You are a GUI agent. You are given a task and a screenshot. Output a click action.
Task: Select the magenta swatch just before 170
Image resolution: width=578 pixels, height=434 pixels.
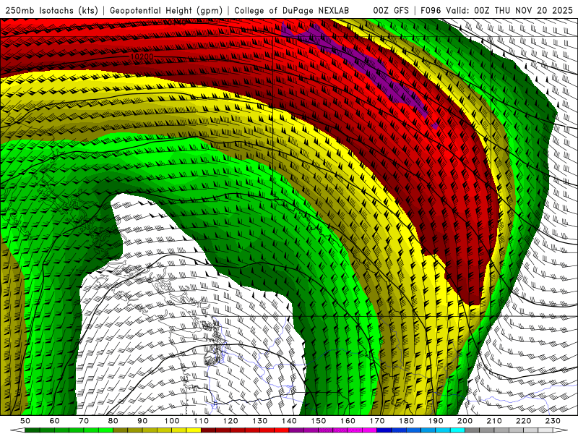click(370, 430)
